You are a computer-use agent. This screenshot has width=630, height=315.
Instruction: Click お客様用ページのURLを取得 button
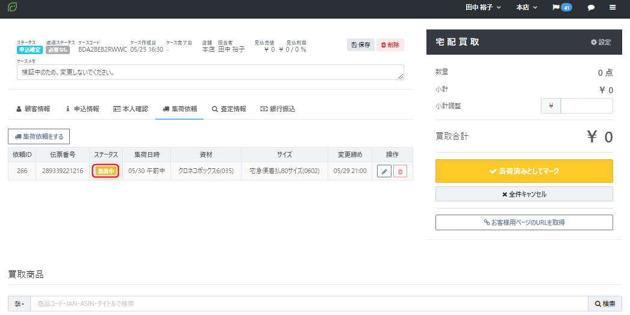524,222
